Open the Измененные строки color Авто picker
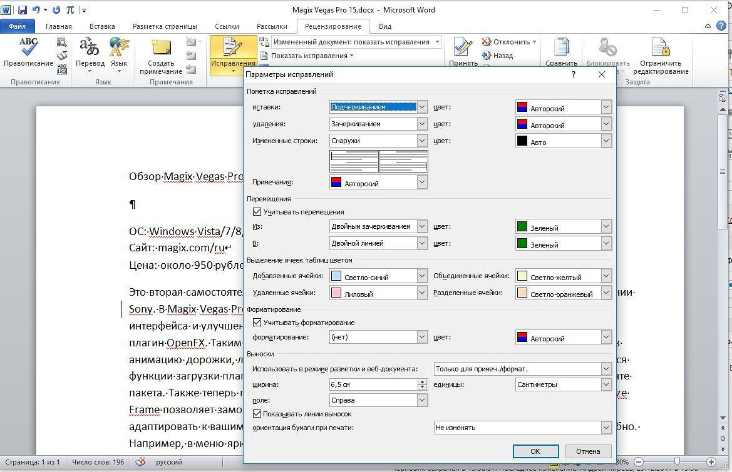Viewport: 732px width, 472px height. pos(563,141)
